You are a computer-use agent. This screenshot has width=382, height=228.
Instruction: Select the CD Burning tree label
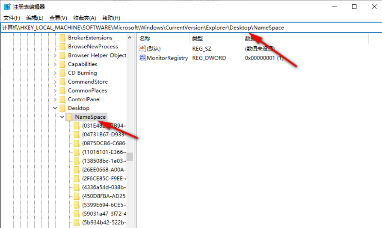[82, 73]
